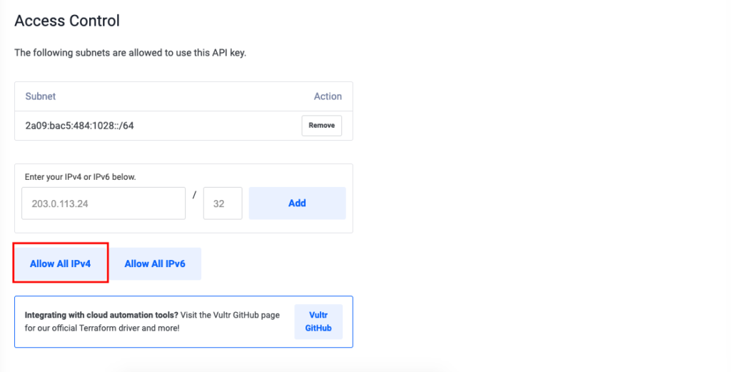Click the 'Visit the Vultr GitHub page' sentence
This screenshot has height=372, width=731.
tap(231, 315)
